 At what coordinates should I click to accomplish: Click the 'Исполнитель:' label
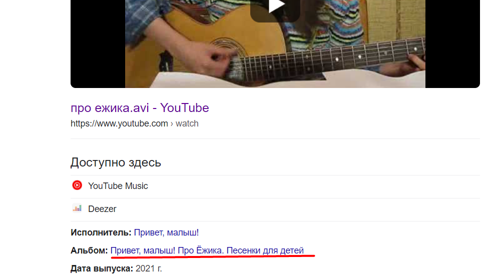click(101, 232)
